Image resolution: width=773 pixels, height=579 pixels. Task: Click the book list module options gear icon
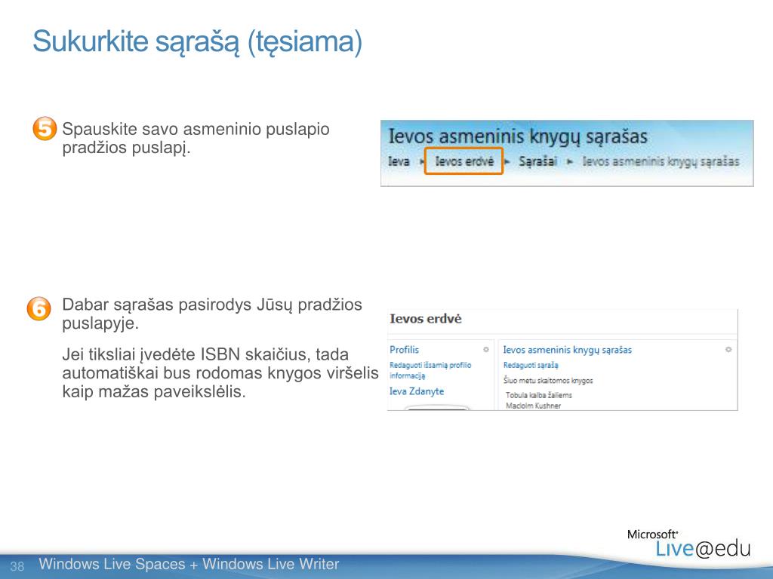(x=728, y=350)
